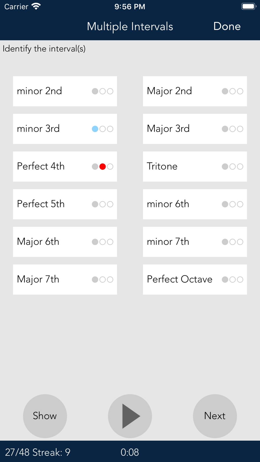Viewport: 260px width, 462px height.
Task: Pick the Perfect 4th answer
Action: [65, 167]
